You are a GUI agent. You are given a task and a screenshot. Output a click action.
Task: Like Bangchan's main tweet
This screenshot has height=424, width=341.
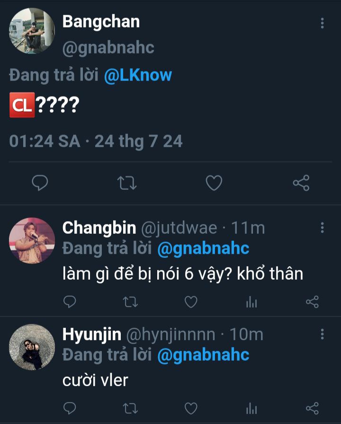point(214,183)
